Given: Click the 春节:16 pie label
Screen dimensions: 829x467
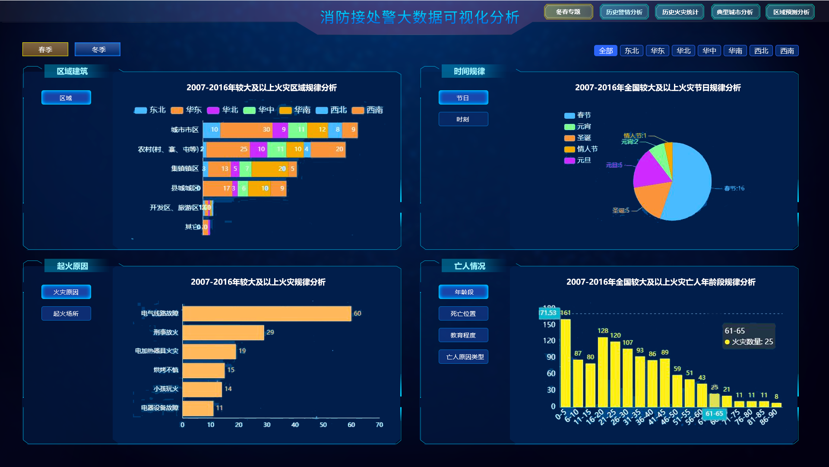Looking at the screenshot, I should pos(734,188).
